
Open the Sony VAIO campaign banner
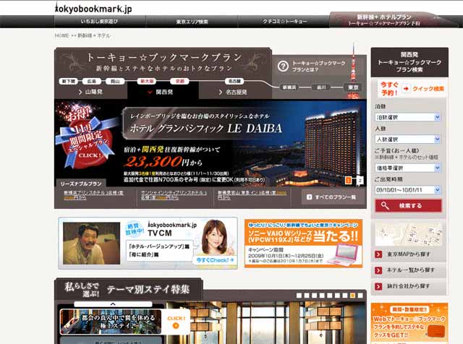point(303,244)
